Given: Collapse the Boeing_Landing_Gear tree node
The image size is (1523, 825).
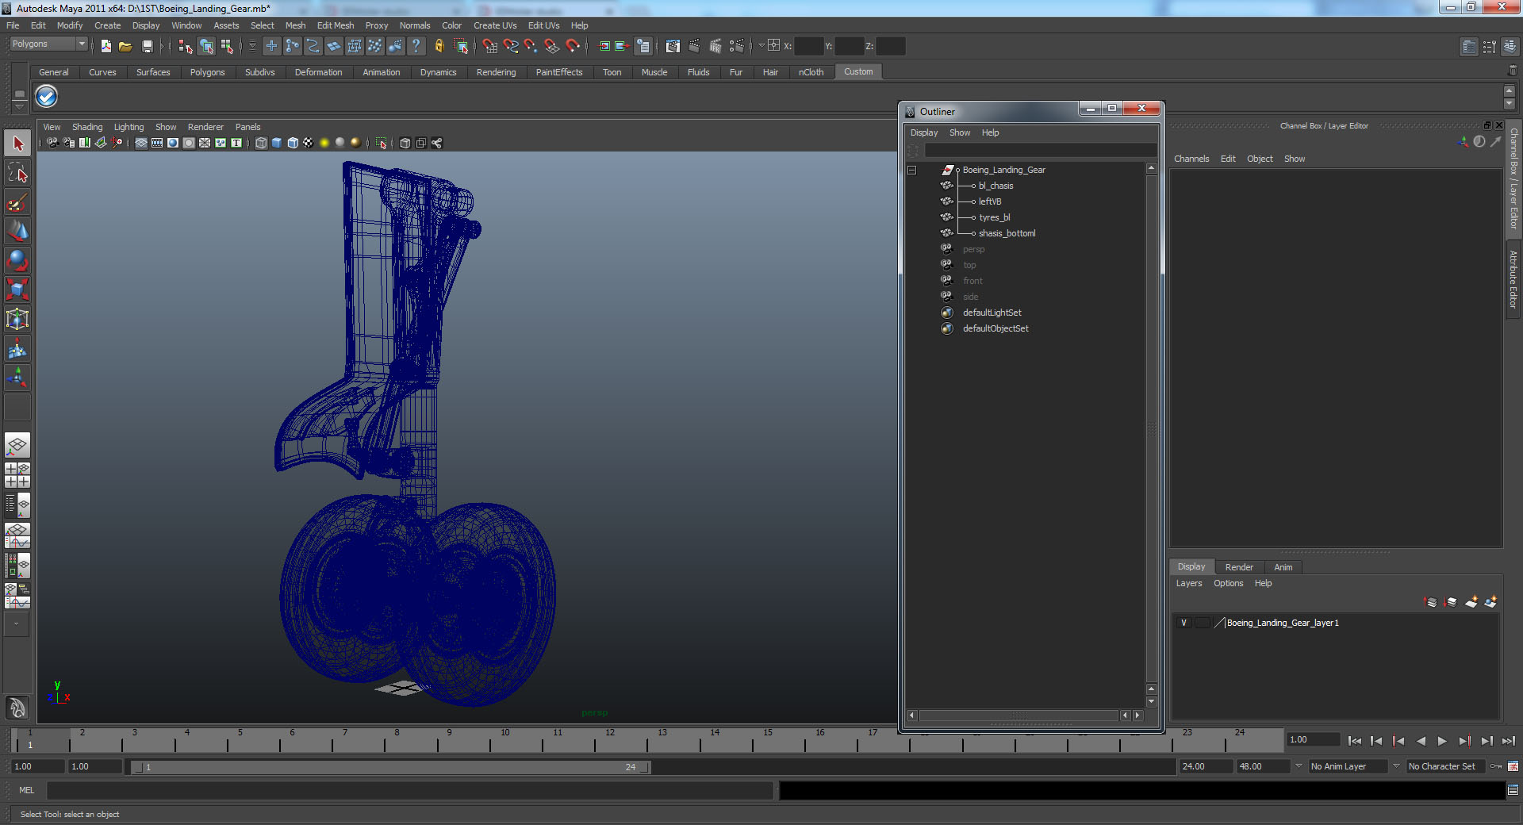Looking at the screenshot, I should click(912, 170).
